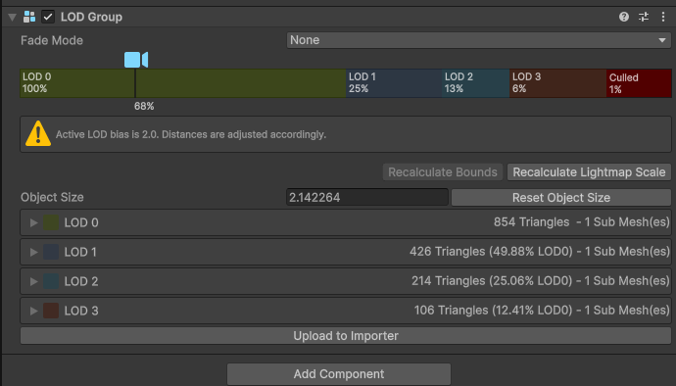Screen dimensions: 676x386
Task: Click the navy LOD 1 color swatch
Action: click(x=51, y=252)
